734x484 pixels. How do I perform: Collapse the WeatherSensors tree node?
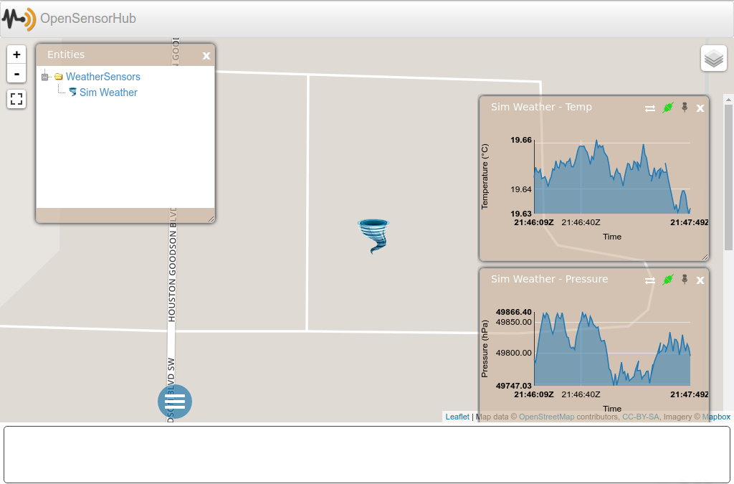point(45,77)
